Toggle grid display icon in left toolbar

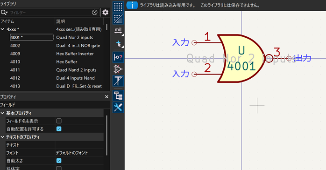click(118, 7)
